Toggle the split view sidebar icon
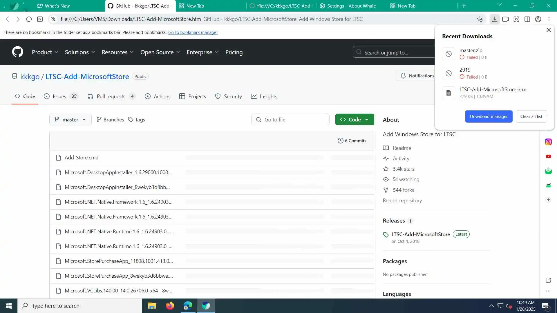 (527, 19)
